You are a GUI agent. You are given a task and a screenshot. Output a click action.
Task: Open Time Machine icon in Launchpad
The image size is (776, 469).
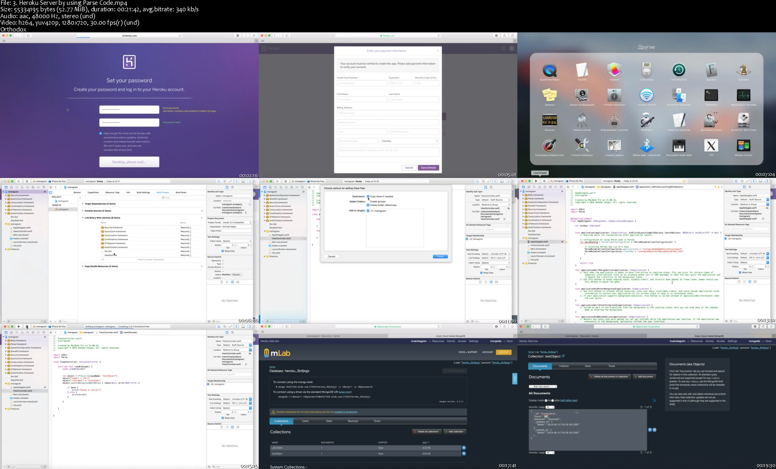[x=679, y=70]
